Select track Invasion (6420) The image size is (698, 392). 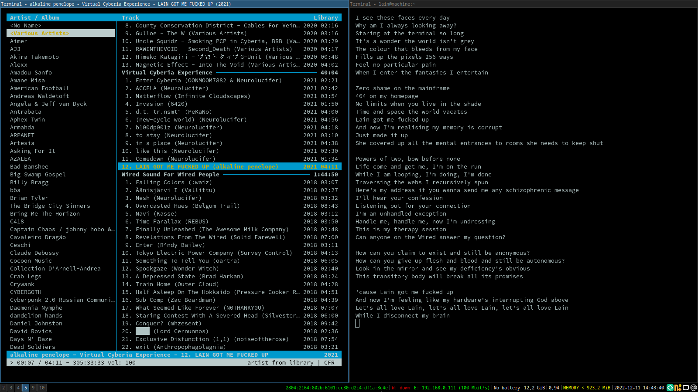point(230,104)
